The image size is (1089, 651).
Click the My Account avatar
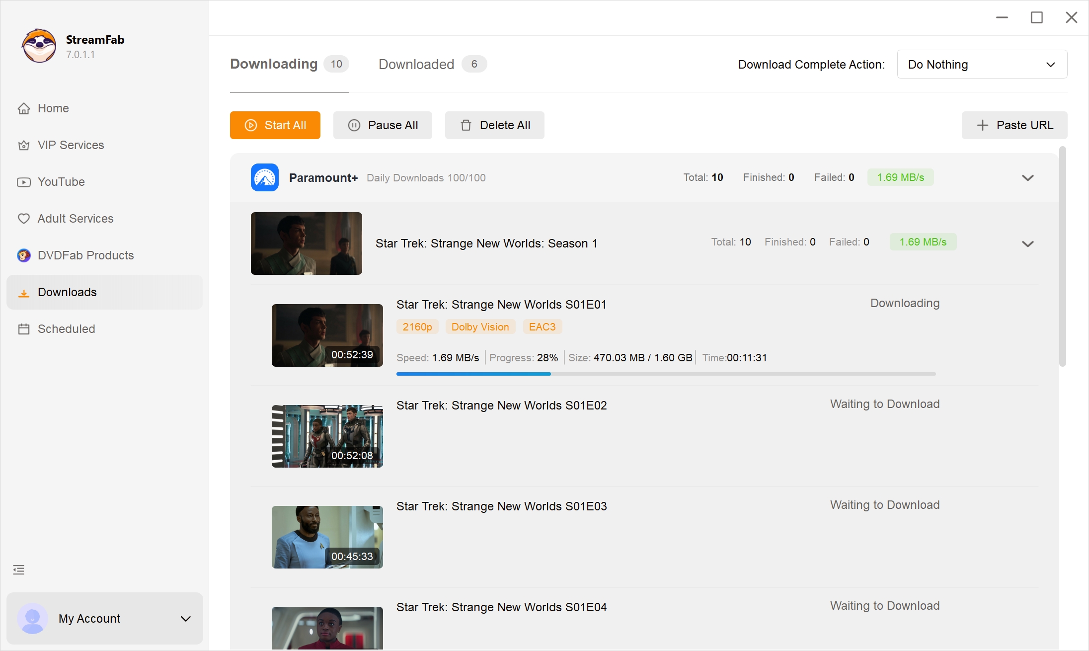pyautogui.click(x=32, y=618)
